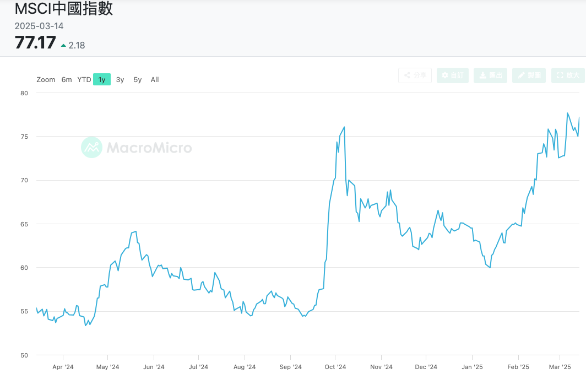Expand chart with fullscreen (放大) button
The width and height of the screenshot is (586, 374).
click(567, 75)
